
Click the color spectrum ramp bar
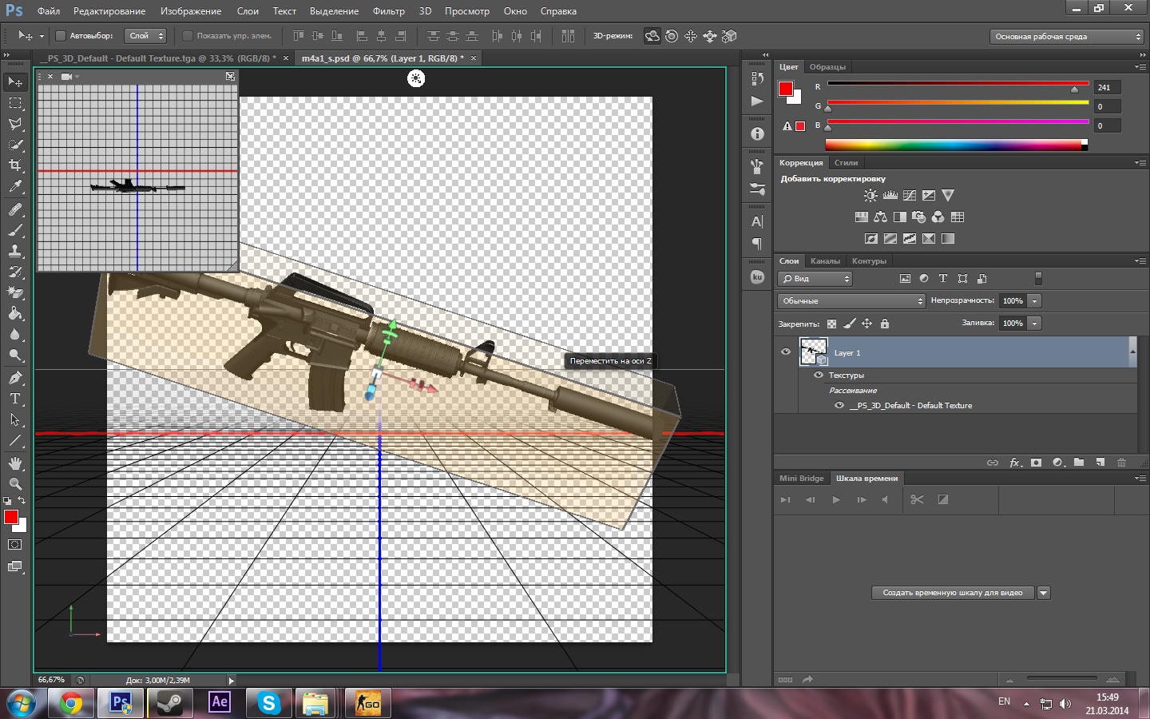pos(956,145)
